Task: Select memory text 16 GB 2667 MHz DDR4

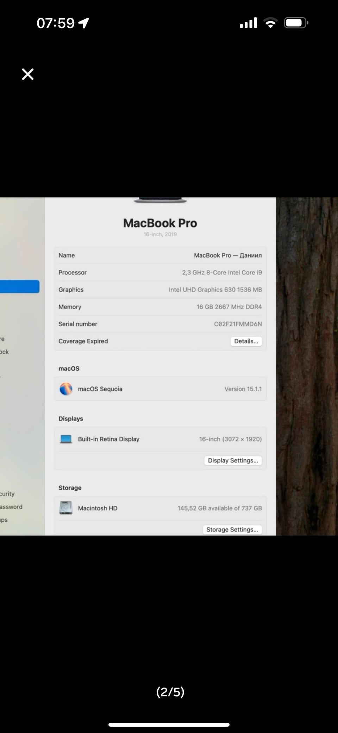Action: click(x=229, y=307)
